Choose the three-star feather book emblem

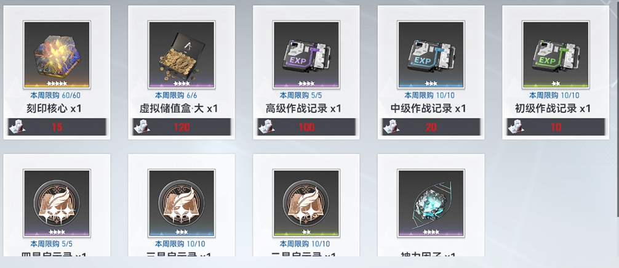pos(182,203)
